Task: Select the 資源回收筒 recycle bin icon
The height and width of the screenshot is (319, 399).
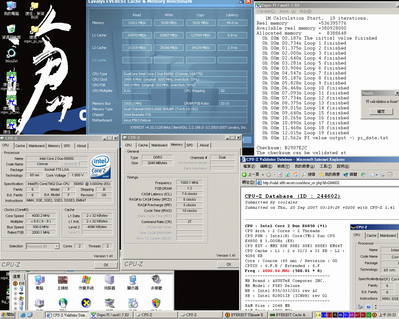Action: point(11,32)
